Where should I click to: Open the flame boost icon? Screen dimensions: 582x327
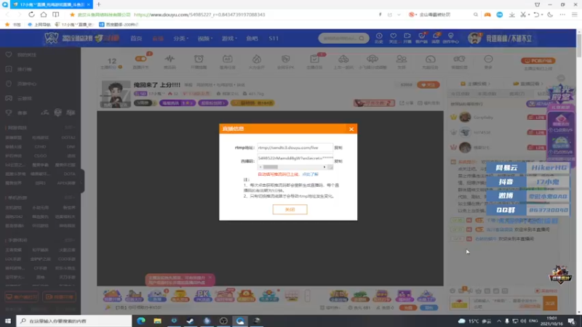[257, 62]
